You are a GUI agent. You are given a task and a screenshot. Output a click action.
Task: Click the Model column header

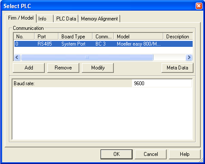click(x=139, y=37)
